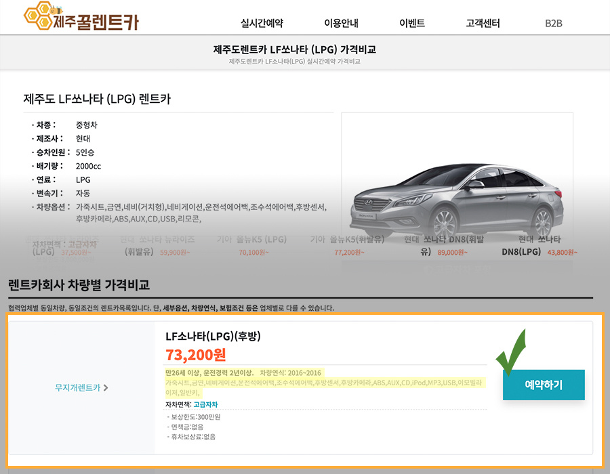
Task: Click the 제주도렌트카 LF쏘나타 (LPG) 가격비교 heading
Action: 295,49
